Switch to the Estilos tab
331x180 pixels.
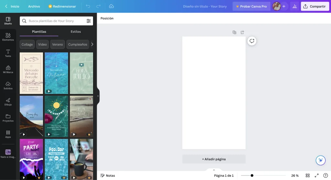pos(76,31)
